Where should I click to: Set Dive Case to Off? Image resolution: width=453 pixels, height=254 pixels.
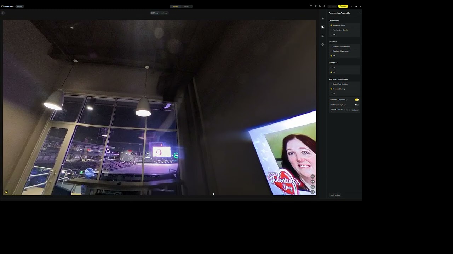coord(333,56)
